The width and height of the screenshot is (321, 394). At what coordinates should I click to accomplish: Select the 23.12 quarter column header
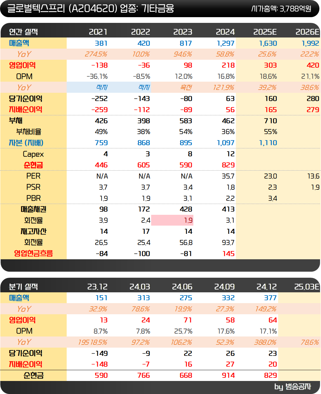(x=97, y=287)
